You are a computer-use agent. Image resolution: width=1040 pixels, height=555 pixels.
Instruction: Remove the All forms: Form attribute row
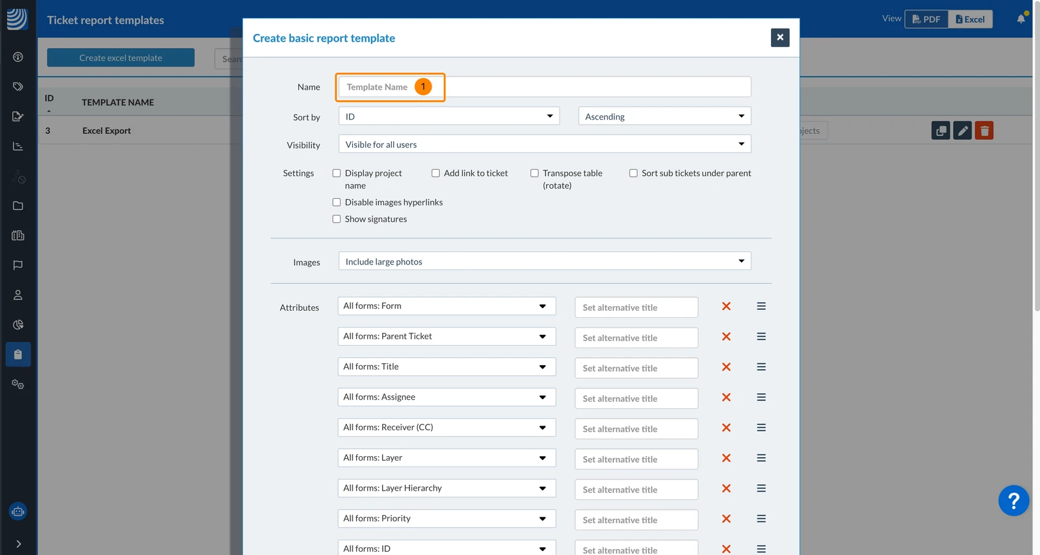tap(726, 306)
